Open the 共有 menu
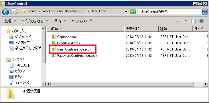The width and height of the screenshot is (209, 103). click(60, 21)
